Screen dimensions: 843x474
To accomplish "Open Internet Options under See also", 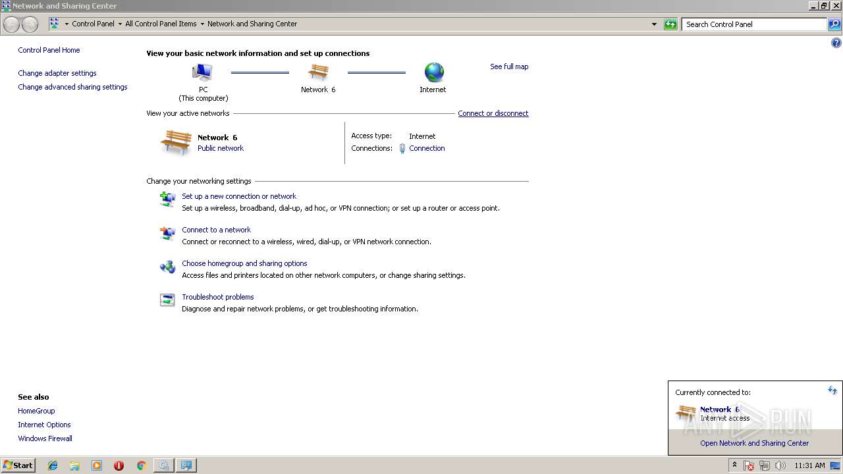I will 44,425.
